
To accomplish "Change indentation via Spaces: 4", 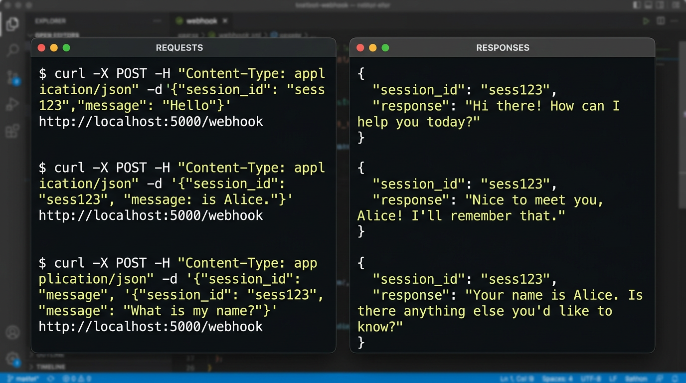I will (557, 379).
